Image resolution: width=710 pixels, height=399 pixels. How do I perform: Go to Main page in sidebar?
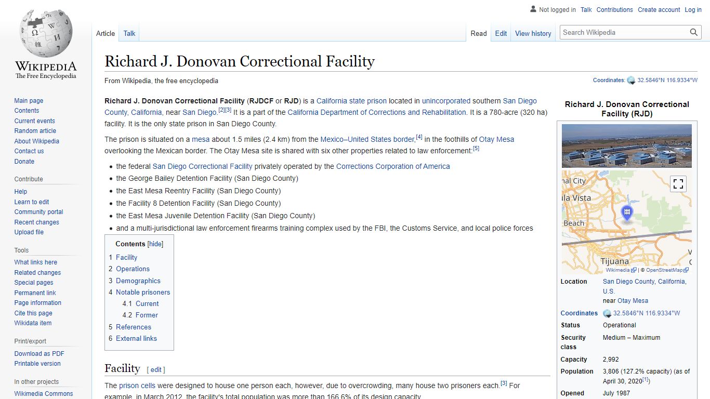29,101
